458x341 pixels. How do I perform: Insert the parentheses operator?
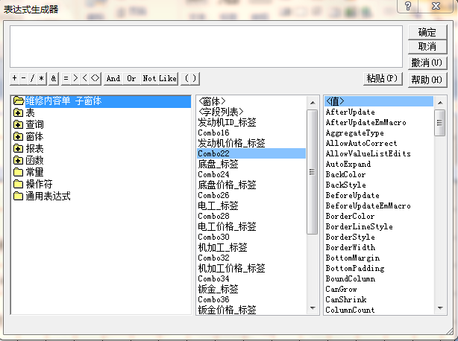point(190,78)
